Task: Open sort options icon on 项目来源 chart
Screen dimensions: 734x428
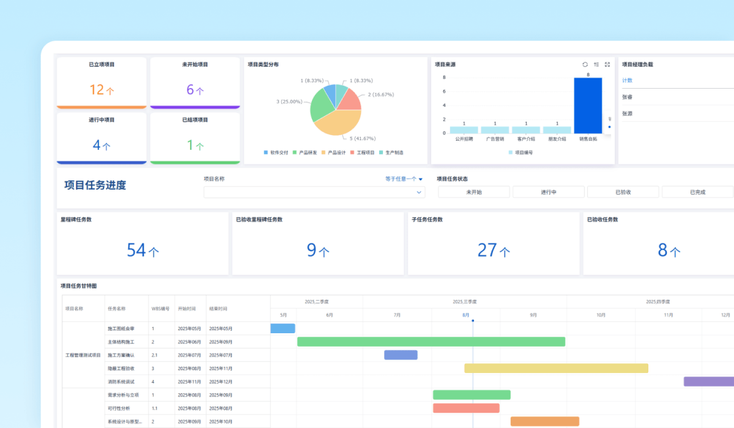Action: click(x=596, y=64)
